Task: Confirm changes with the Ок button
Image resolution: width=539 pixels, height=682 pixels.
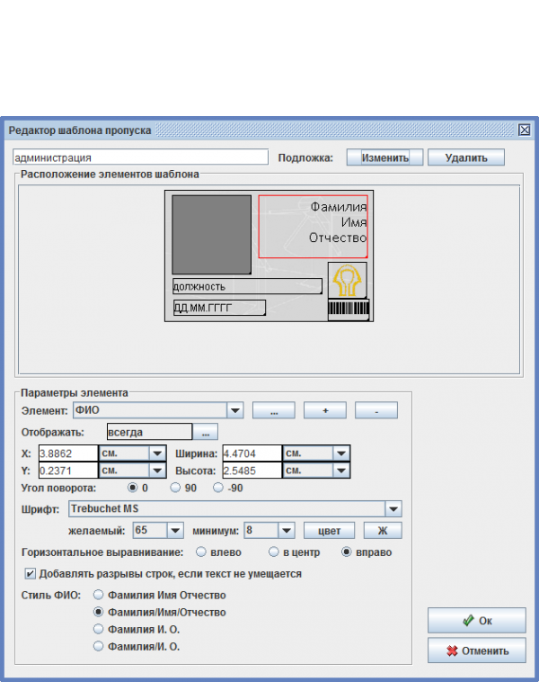Action: (476, 620)
